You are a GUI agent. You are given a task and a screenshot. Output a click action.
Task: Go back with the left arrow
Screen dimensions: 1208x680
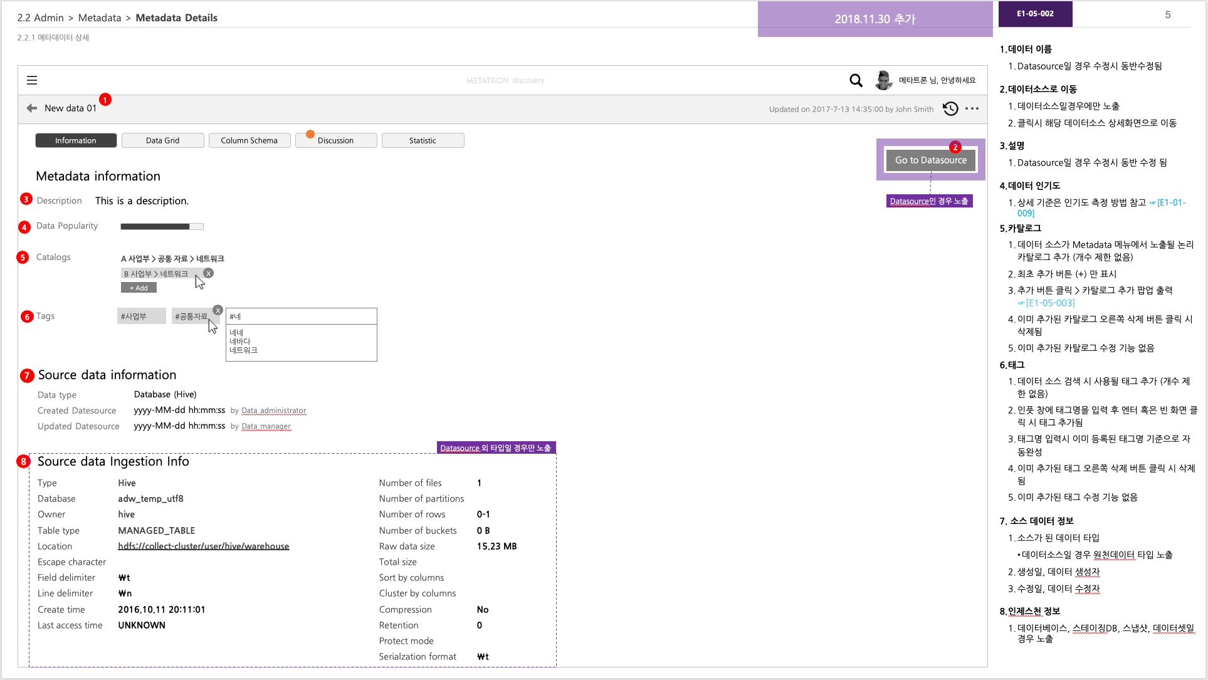(x=32, y=108)
